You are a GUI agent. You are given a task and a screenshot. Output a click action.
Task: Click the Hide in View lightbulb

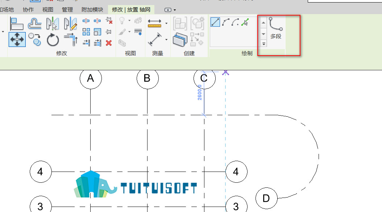click(122, 21)
